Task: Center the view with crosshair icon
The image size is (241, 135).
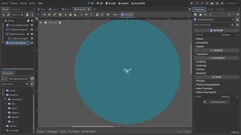Action: coord(41,22)
